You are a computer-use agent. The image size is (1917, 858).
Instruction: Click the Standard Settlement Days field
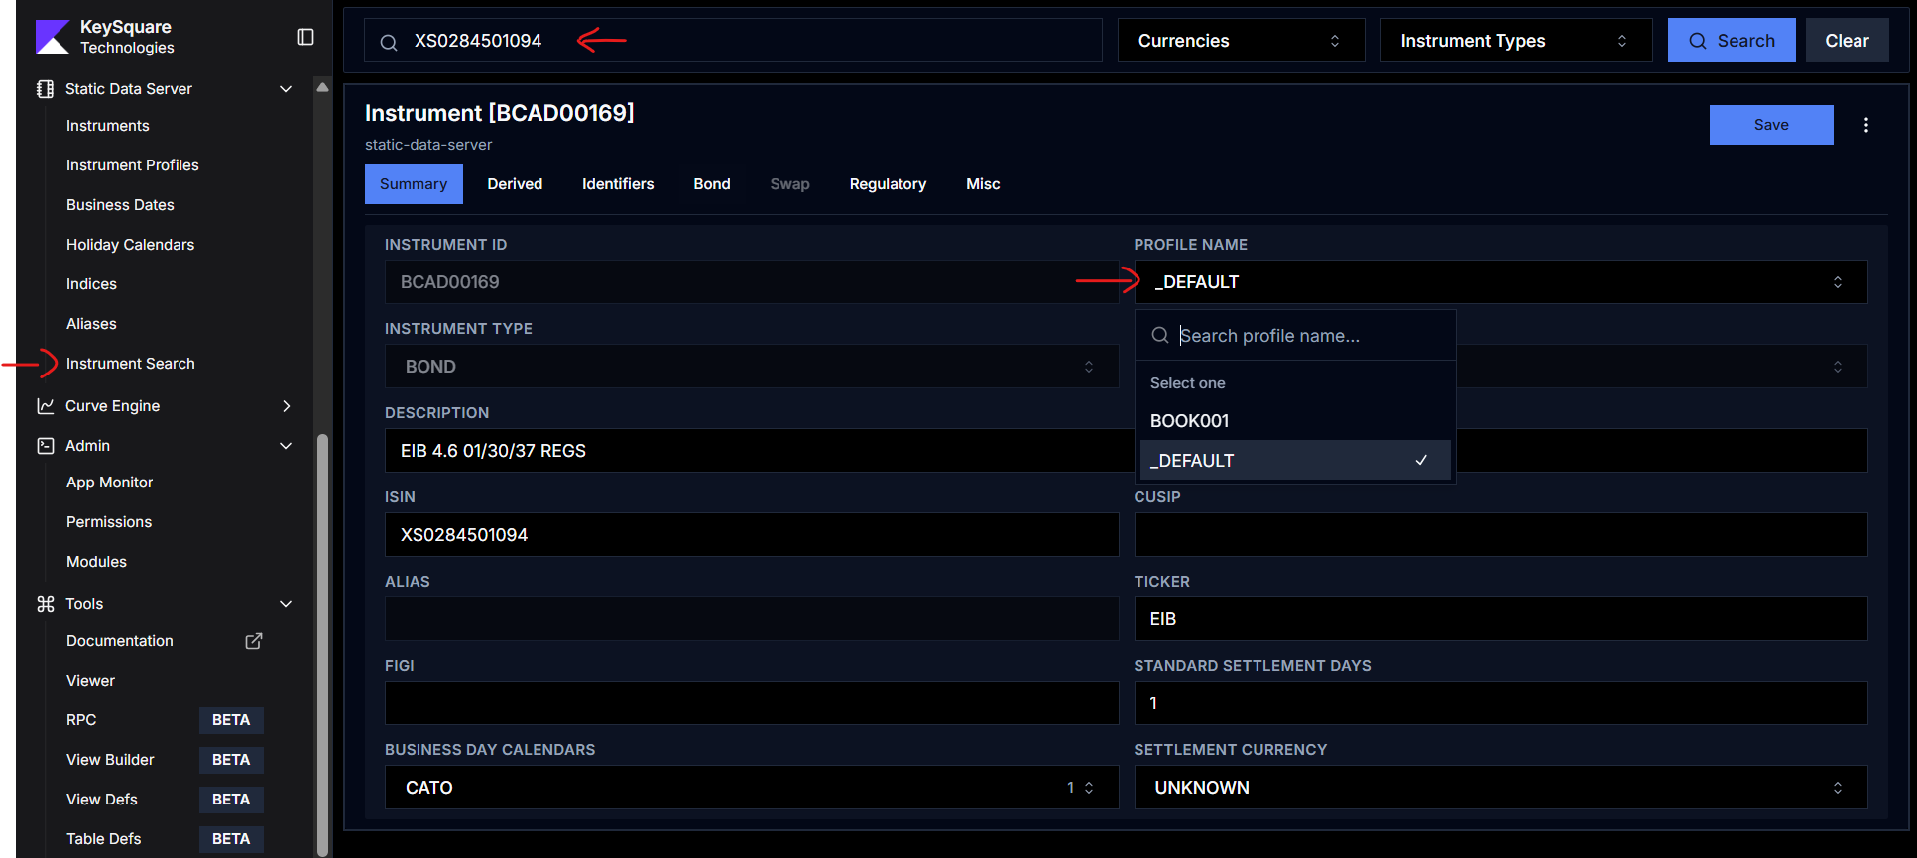coord(1500,703)
